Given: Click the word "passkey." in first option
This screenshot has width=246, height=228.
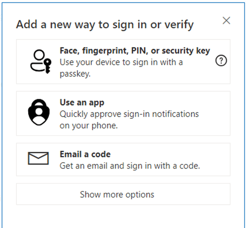Looking at the screenshot, I should (75, 73).
